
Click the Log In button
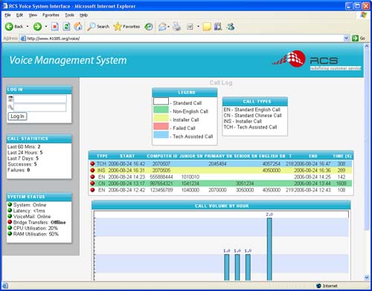coord(17,117)
